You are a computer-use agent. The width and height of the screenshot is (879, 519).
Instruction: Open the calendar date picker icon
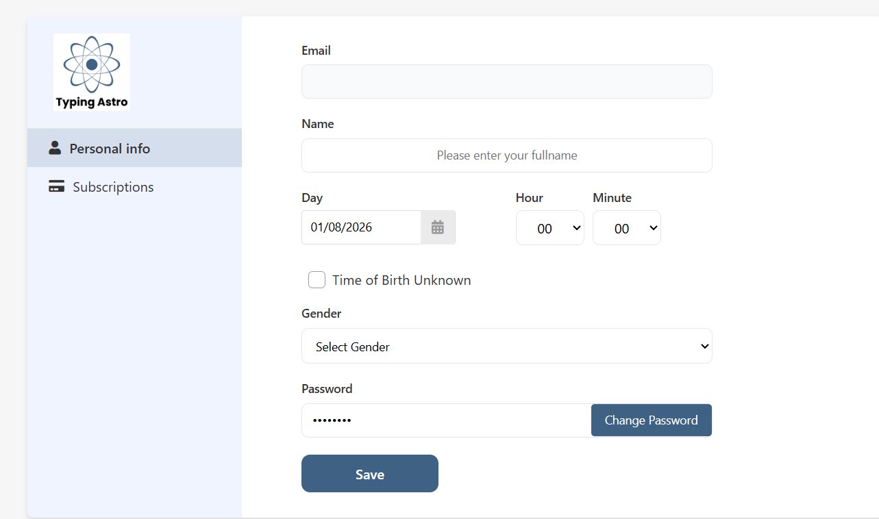click(438, 227)
